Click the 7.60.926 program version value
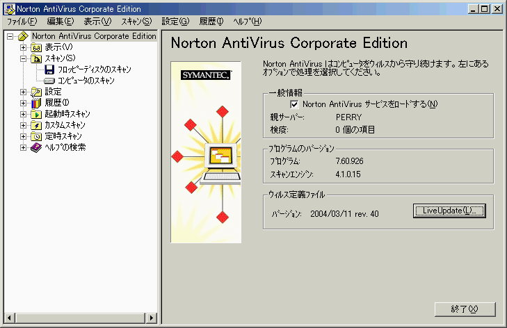 click(349, 161)
